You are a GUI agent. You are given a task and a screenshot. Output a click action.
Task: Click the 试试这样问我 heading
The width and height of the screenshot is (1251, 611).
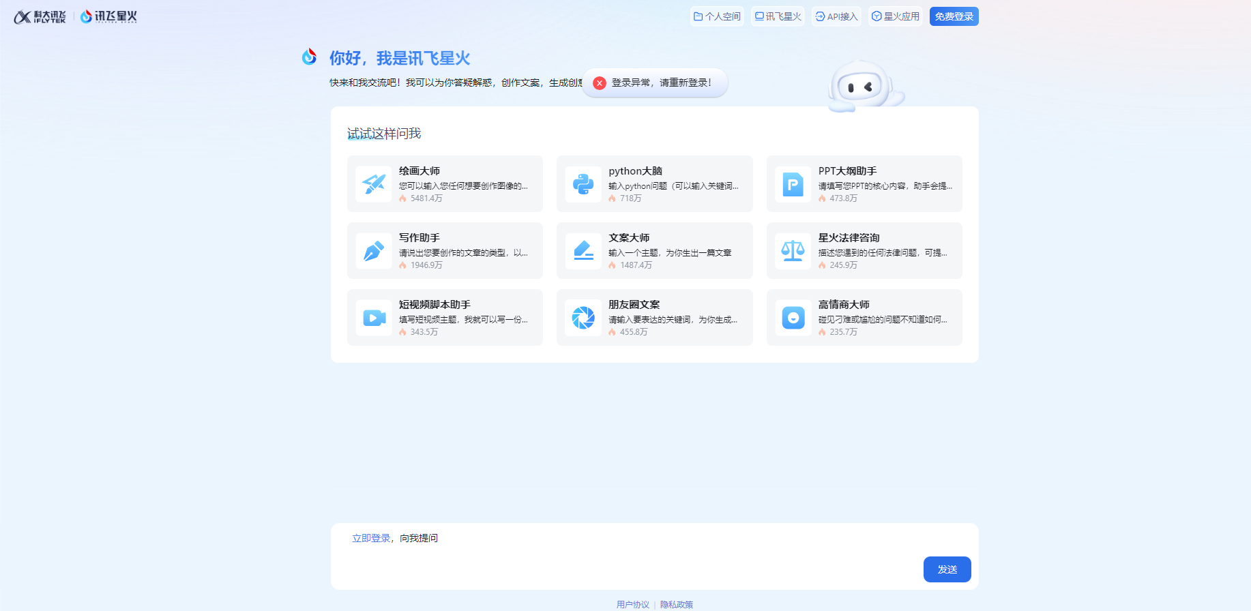(x=384, y=134)
